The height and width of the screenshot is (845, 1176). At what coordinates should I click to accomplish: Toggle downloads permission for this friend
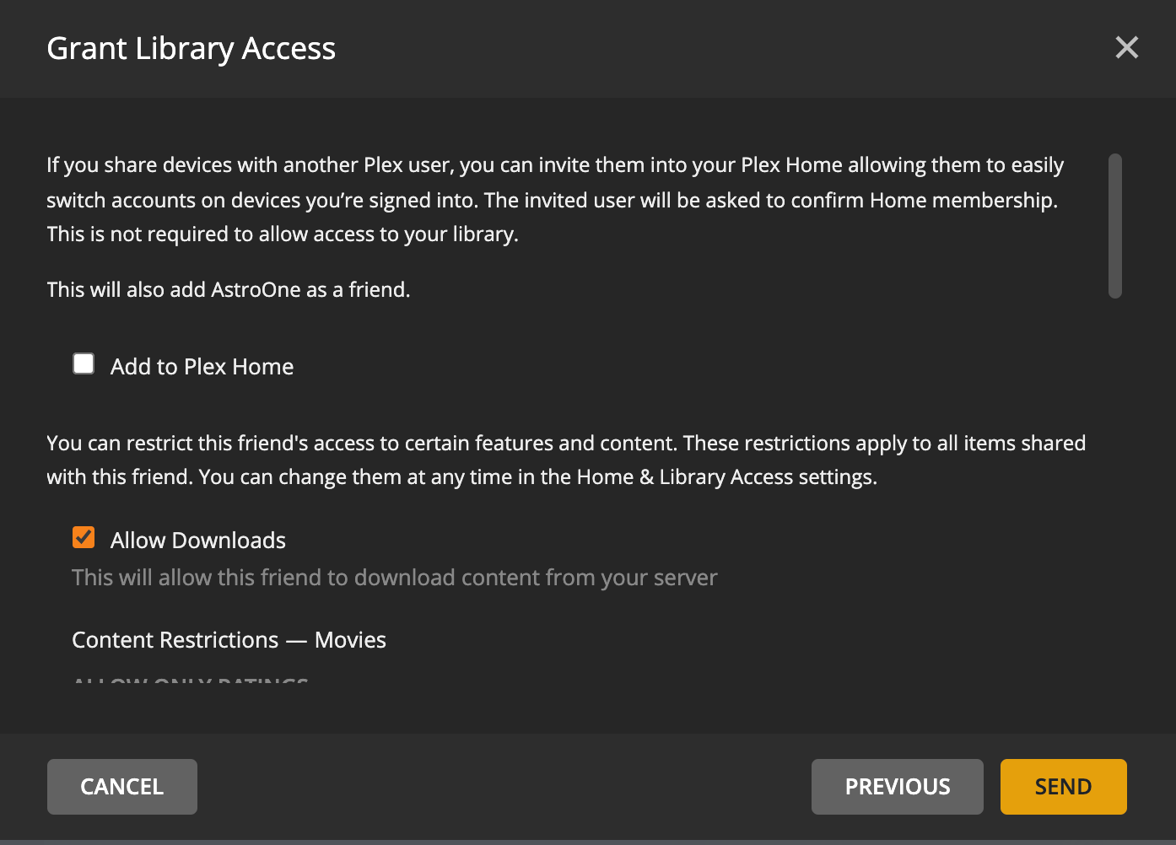click(x=83, y=537)
